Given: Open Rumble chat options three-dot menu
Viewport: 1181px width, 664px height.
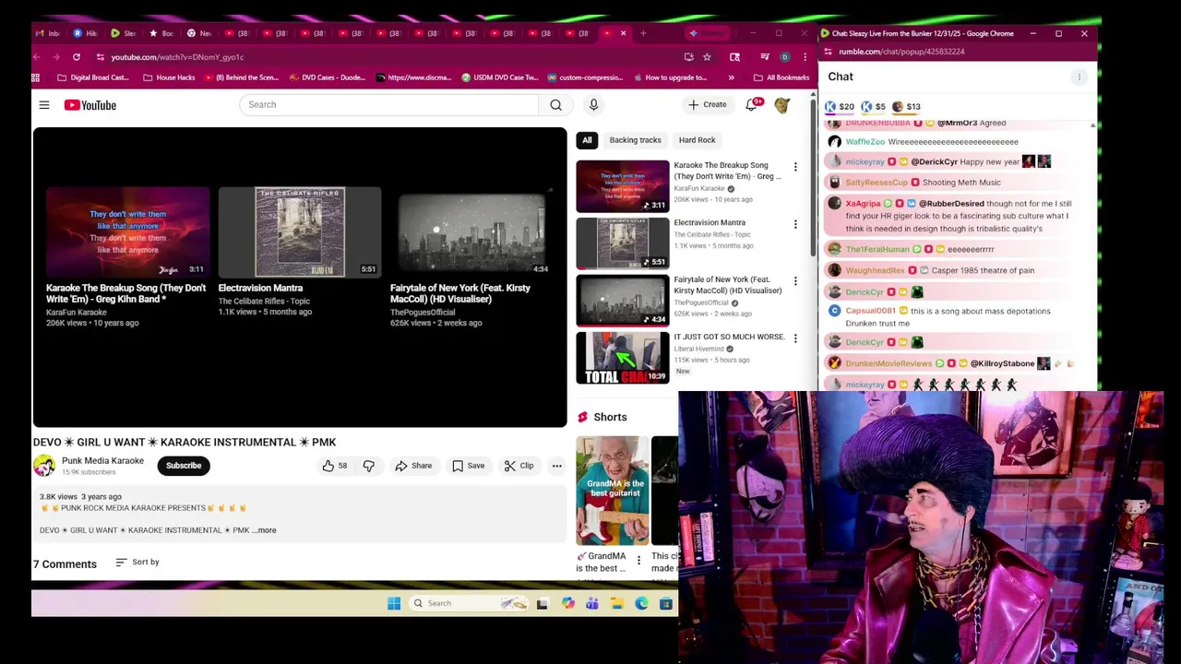Looking at the screenshot, I should (x=1079, y=77).
